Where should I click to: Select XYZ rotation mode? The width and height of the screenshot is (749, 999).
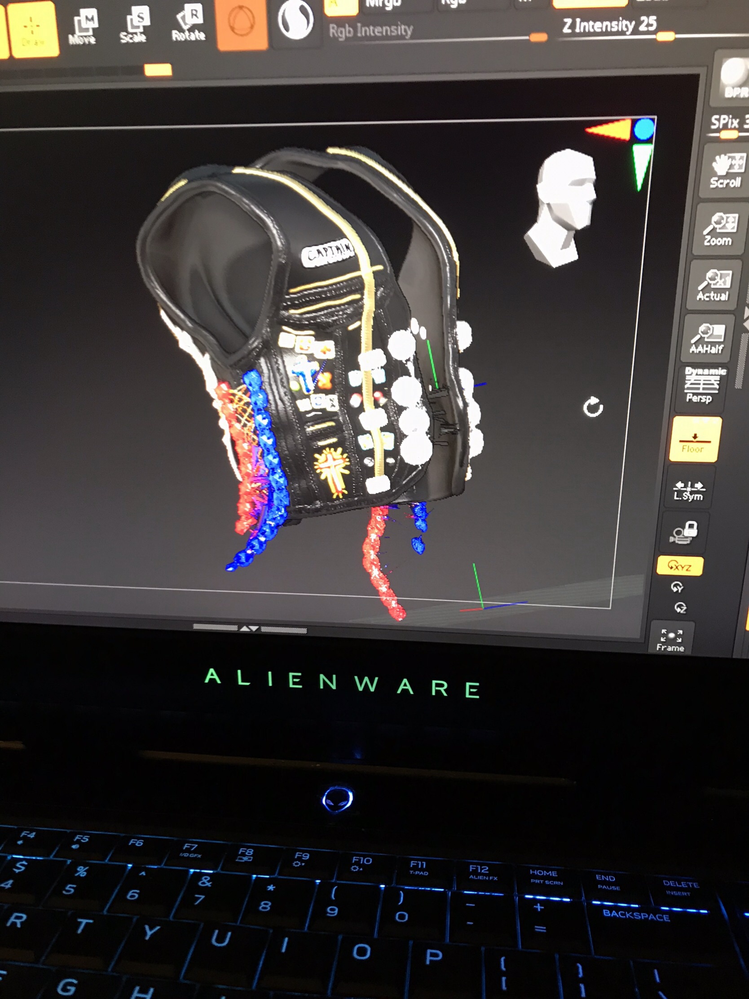point(679,566)
